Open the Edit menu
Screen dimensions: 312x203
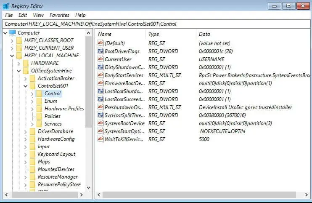(x=23, y=15)
